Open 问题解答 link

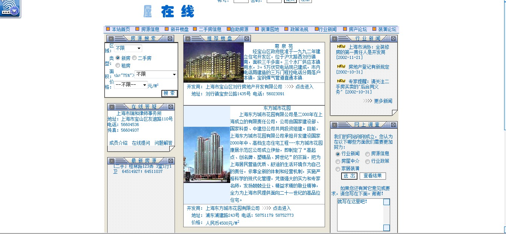(163, 143)
